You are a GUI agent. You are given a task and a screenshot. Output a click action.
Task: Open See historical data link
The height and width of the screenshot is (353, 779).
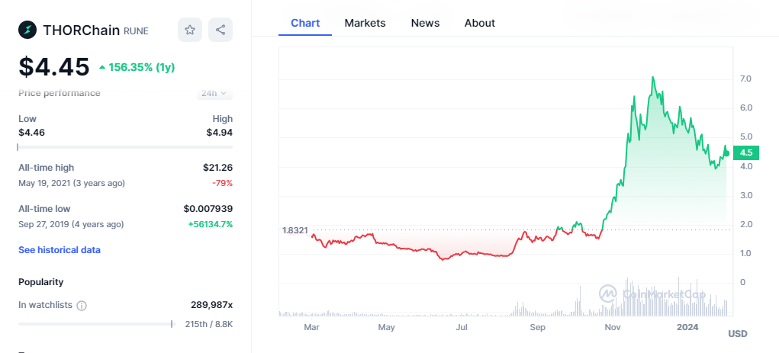[x=60, y=250]
